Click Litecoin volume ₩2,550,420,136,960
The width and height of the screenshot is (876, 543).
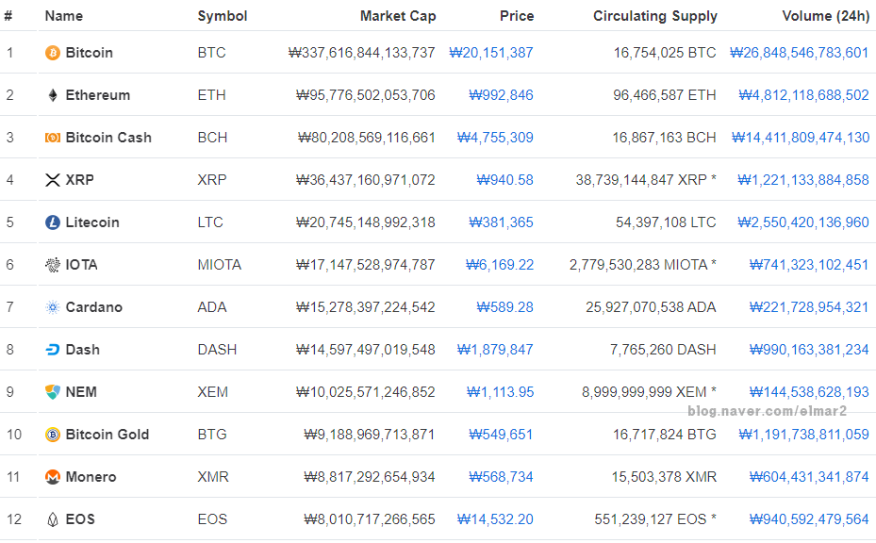[x=803, y=222]
